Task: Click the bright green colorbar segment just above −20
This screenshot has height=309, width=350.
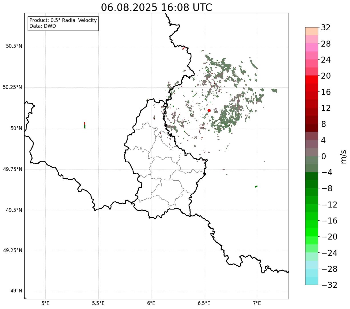Action: click(x=312, y=232)
